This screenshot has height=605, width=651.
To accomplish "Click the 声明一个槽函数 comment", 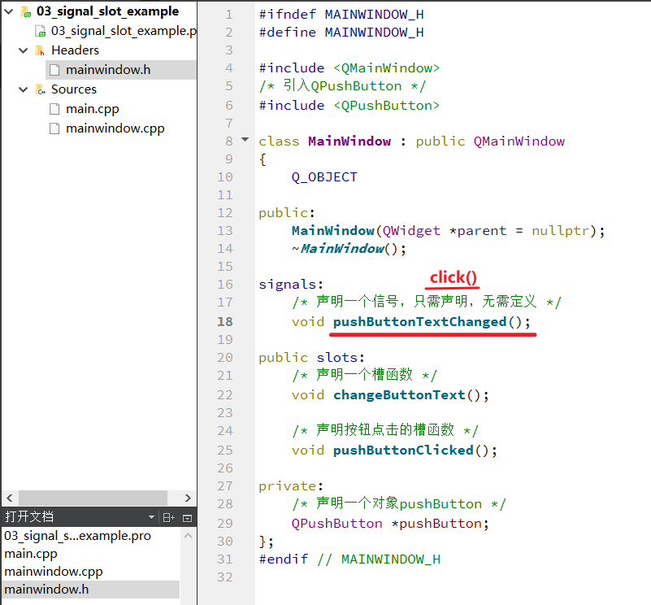I will [x=364, y=375].
